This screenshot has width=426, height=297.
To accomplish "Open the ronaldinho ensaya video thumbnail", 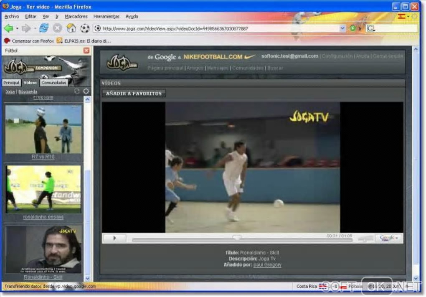I will (43, 189).
